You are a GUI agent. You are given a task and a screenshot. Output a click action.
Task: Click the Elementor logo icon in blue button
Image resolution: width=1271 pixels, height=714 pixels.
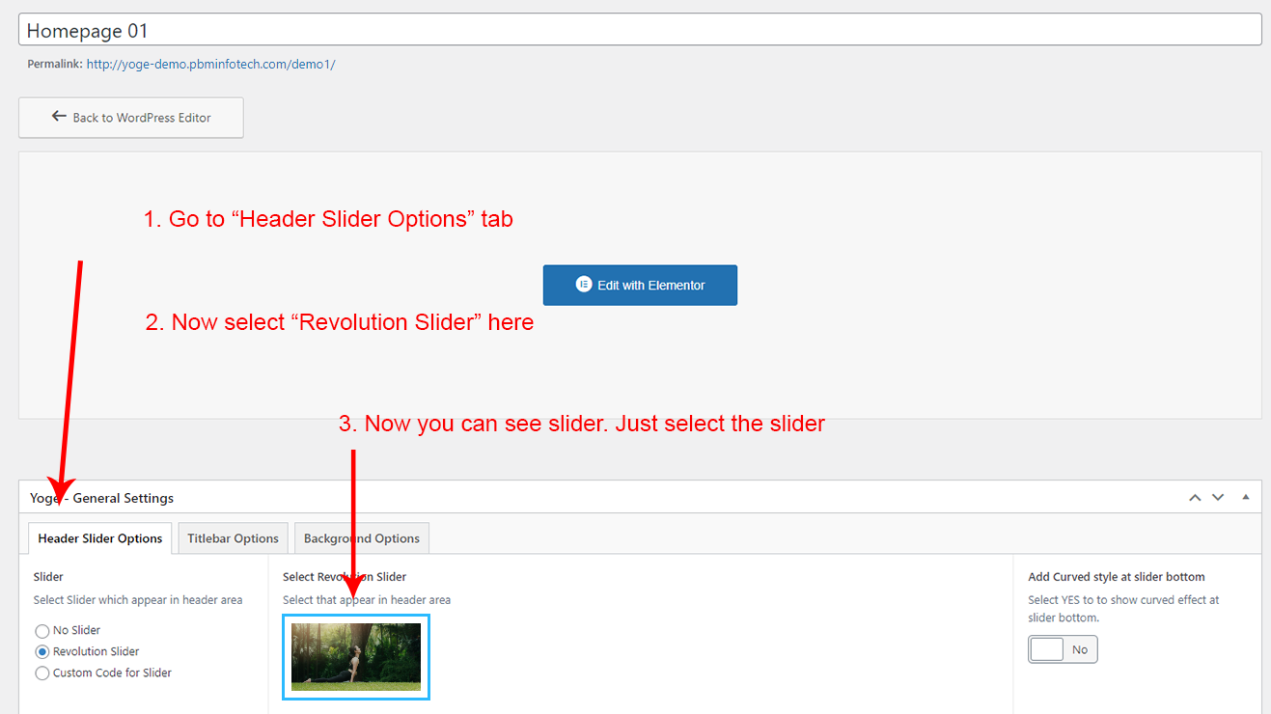(583, 285)
